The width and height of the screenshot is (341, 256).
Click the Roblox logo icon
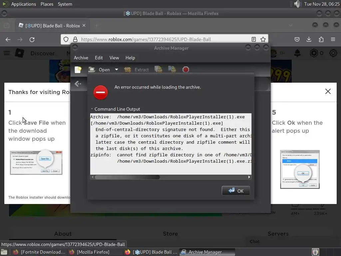pos(20,53)
